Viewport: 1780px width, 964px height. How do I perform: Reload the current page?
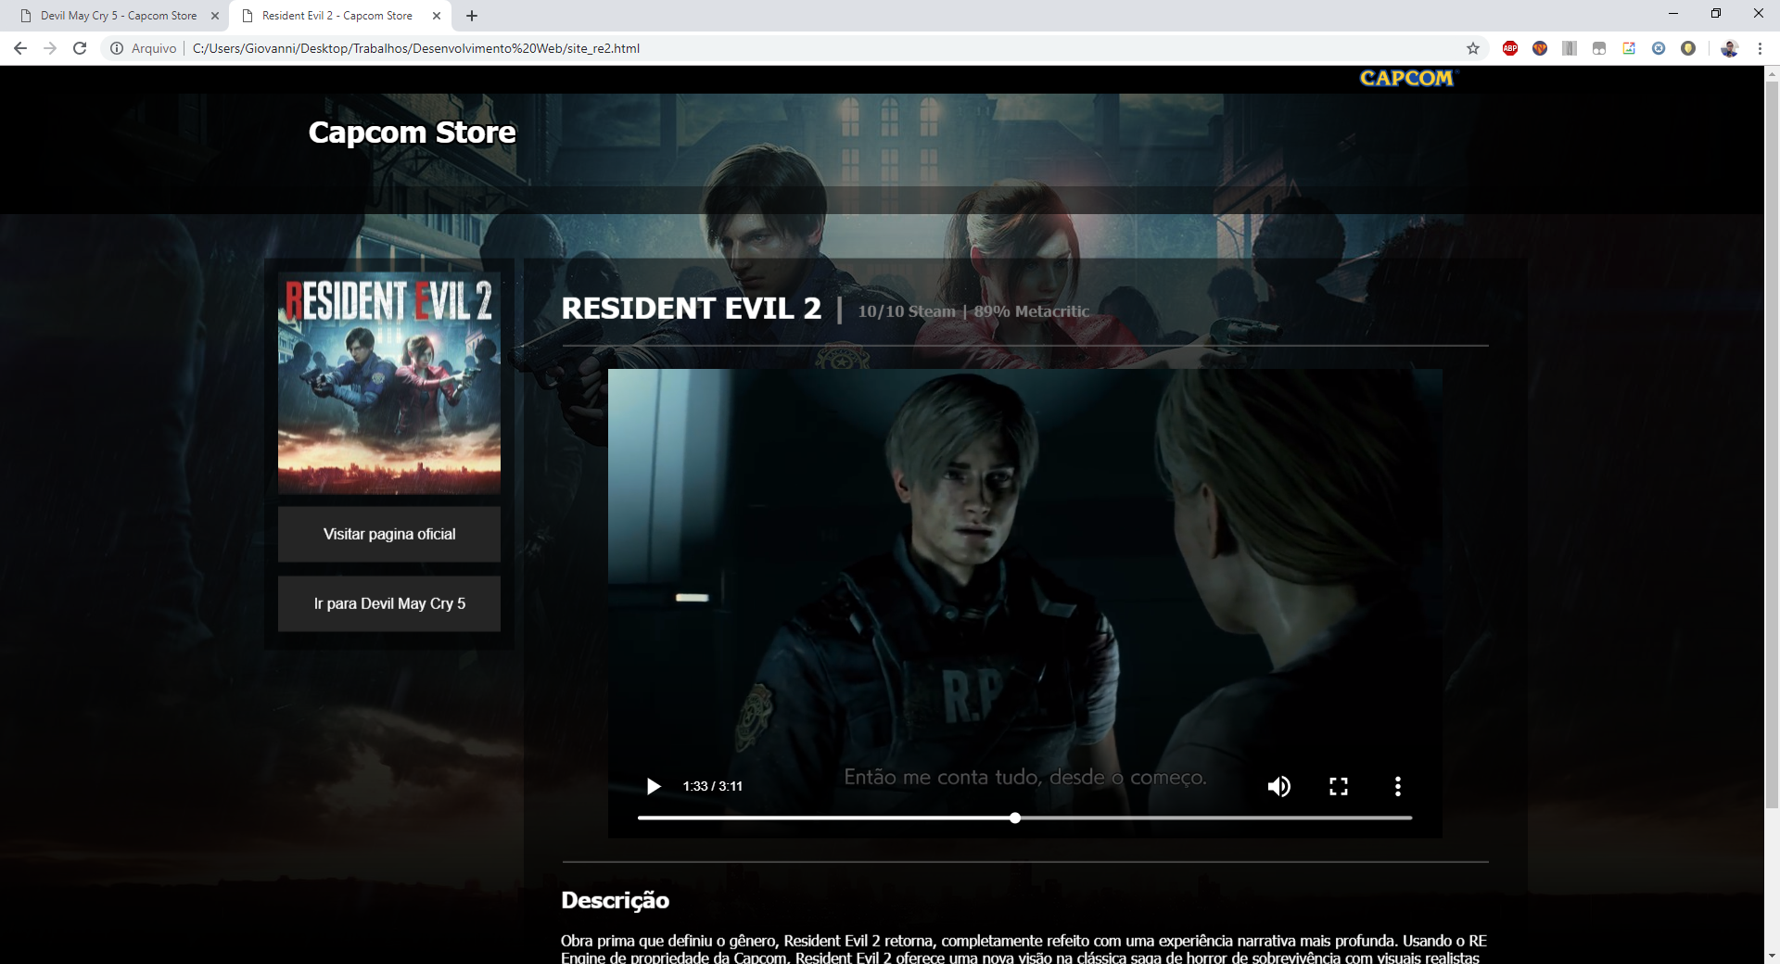pos(80,48)
